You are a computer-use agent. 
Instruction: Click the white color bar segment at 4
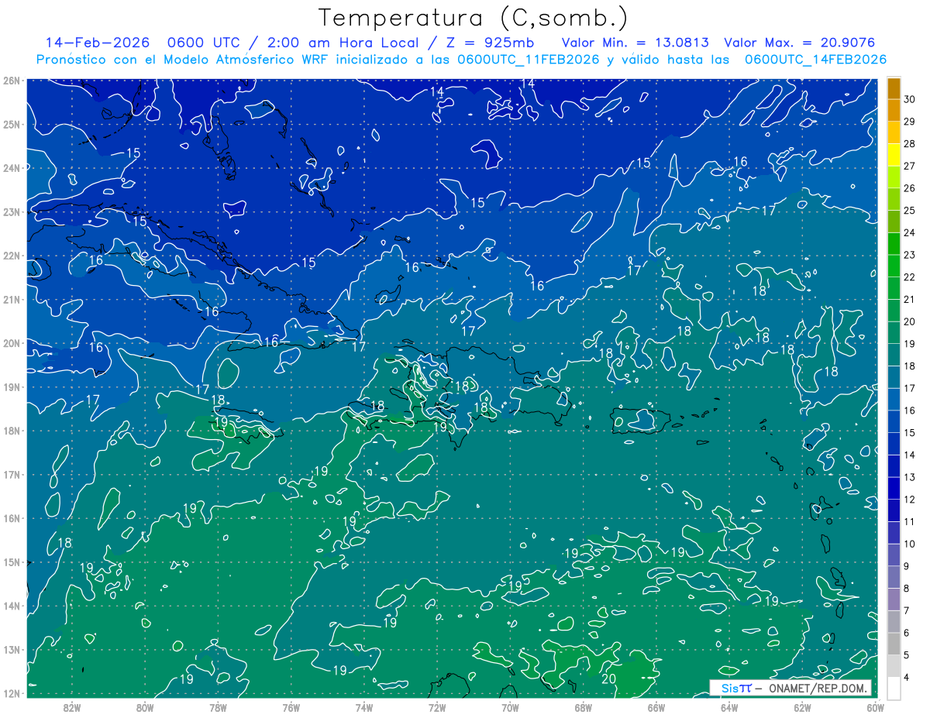point(894,688)
